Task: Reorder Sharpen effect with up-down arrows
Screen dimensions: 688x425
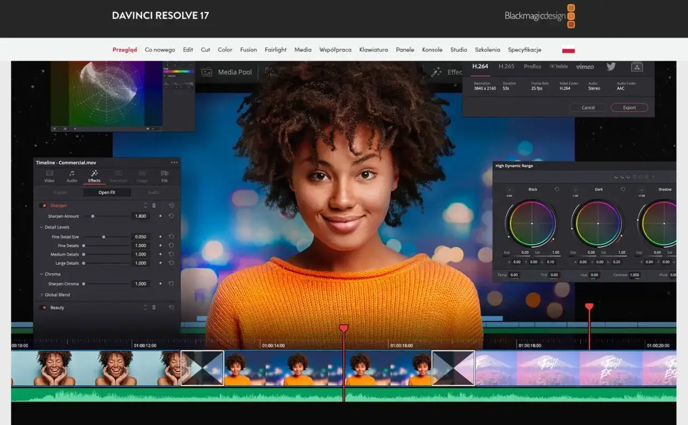Action: pyautogui.click(x=145, y=206)
